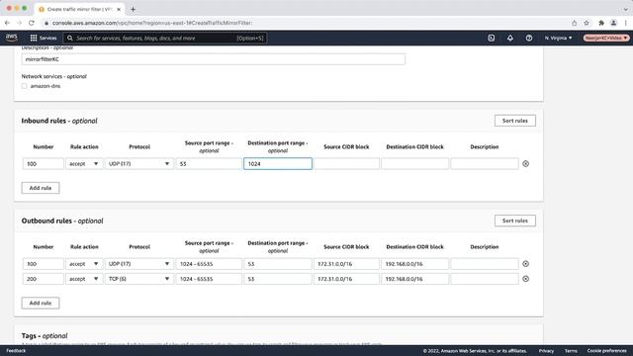Open the AWS home logo
The width and height of the screenshot is (633, 356).
click(x=12, y=38)
